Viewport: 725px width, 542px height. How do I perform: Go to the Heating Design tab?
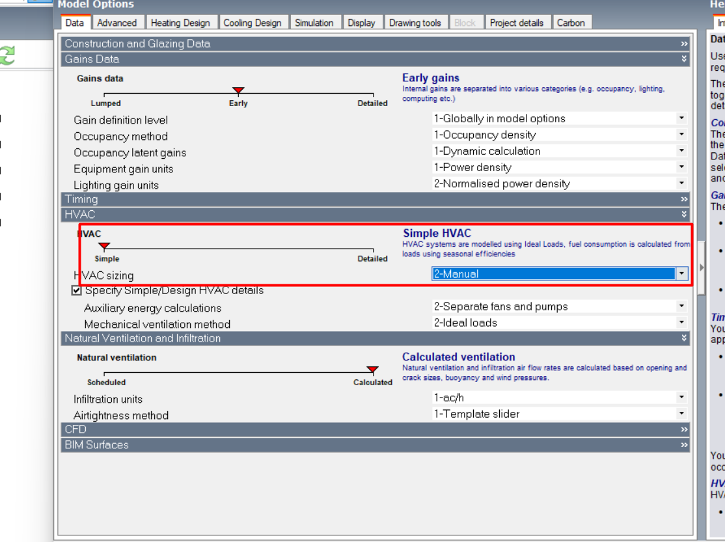click(x=180, y=23)
